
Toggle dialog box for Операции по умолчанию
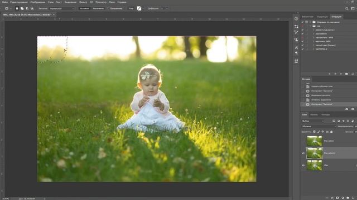tap(307, 22)
